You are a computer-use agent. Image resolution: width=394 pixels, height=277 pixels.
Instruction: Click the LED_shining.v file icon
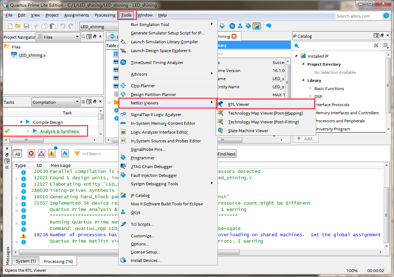pyautogui.click(x=14, y=54)
